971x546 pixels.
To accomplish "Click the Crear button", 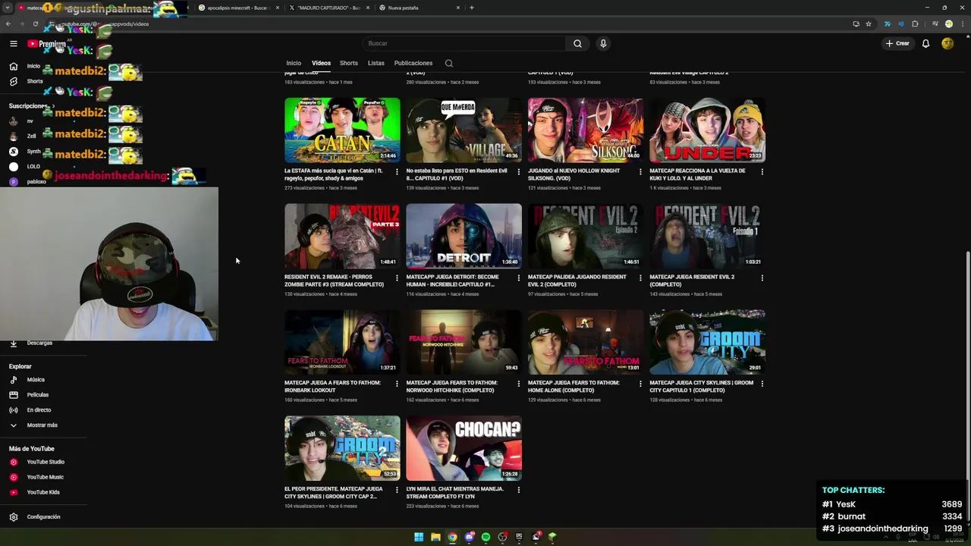I will point(897,43).
